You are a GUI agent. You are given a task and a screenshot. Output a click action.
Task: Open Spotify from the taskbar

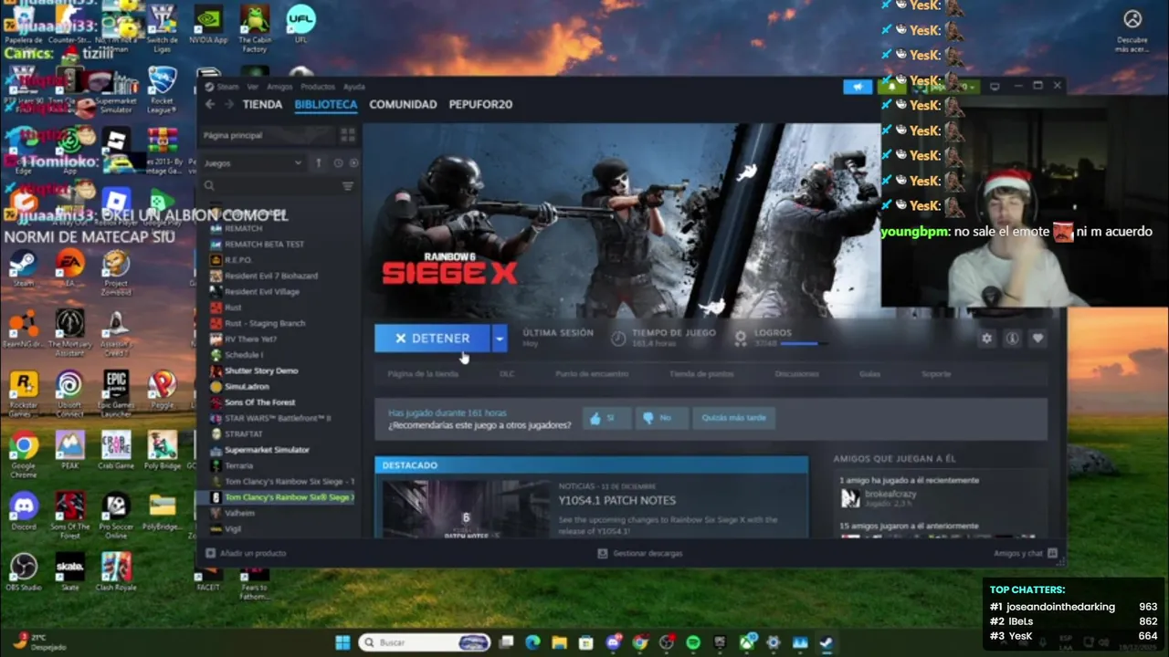tap(692, 642)
